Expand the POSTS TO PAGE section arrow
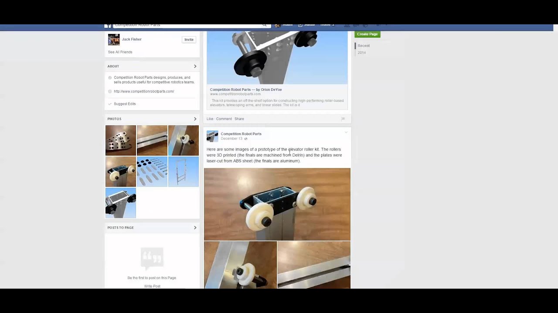The image size is (558, 313). 195,227
